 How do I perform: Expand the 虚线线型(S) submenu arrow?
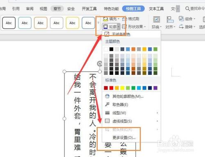coord(157,121)
